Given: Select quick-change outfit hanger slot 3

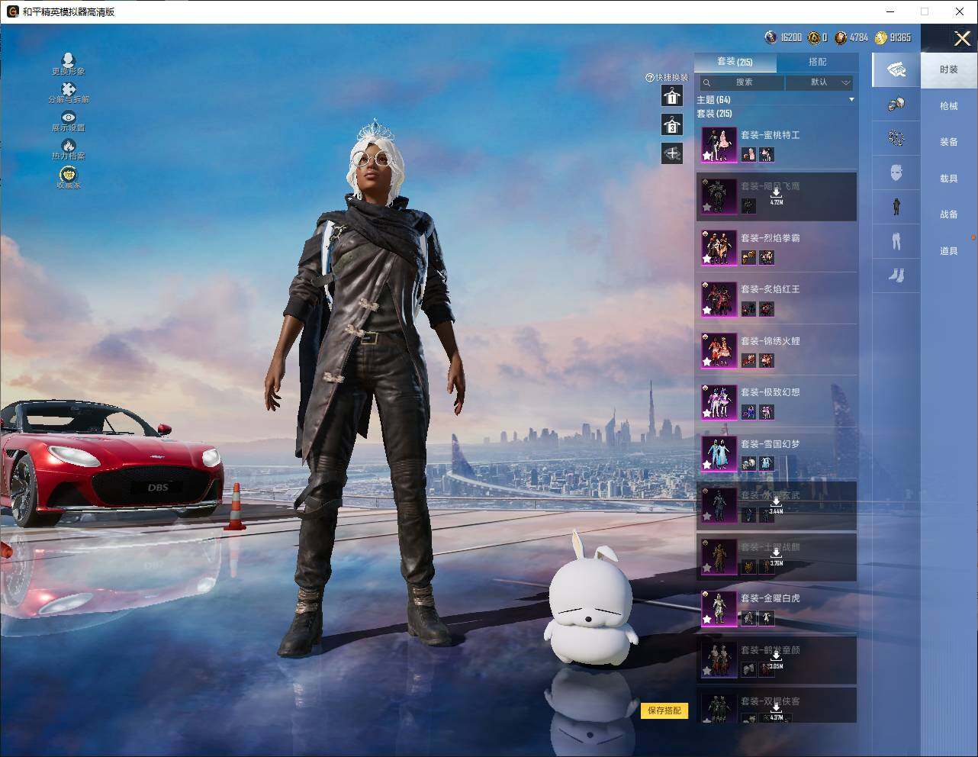Looking at the screenshot, I should 672,125.
